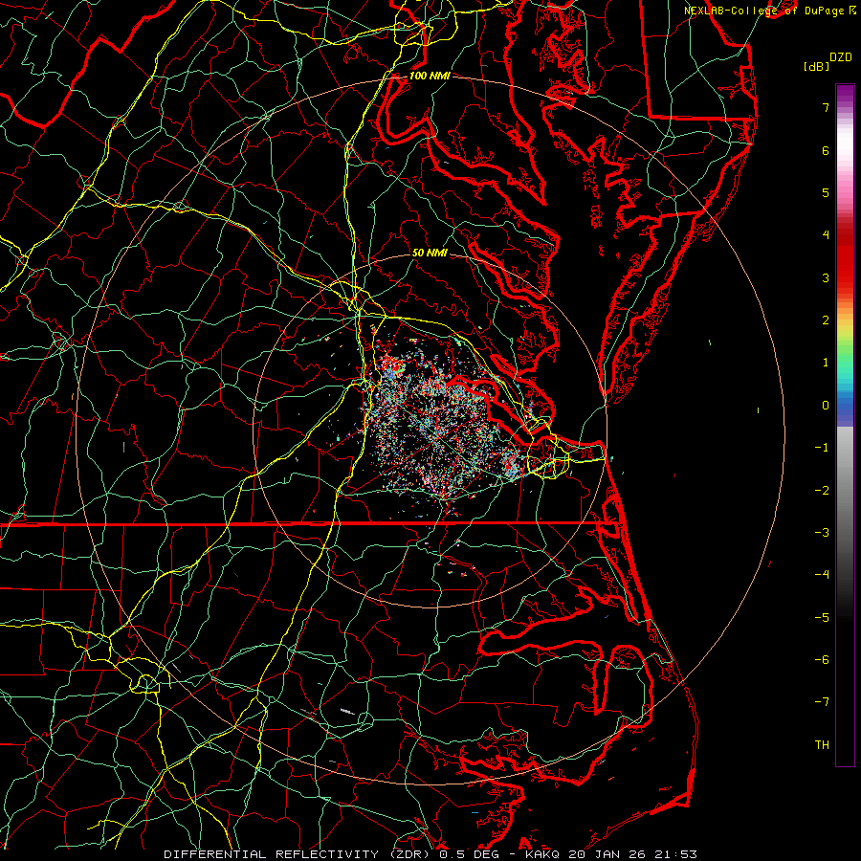The image size is (861, 861).
Task: Click the -7 label on the color scale
Action: click(x=822, y=702)
